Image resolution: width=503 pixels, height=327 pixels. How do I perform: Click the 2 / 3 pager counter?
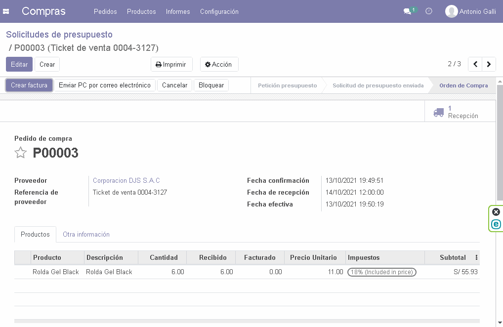[454, 64]
